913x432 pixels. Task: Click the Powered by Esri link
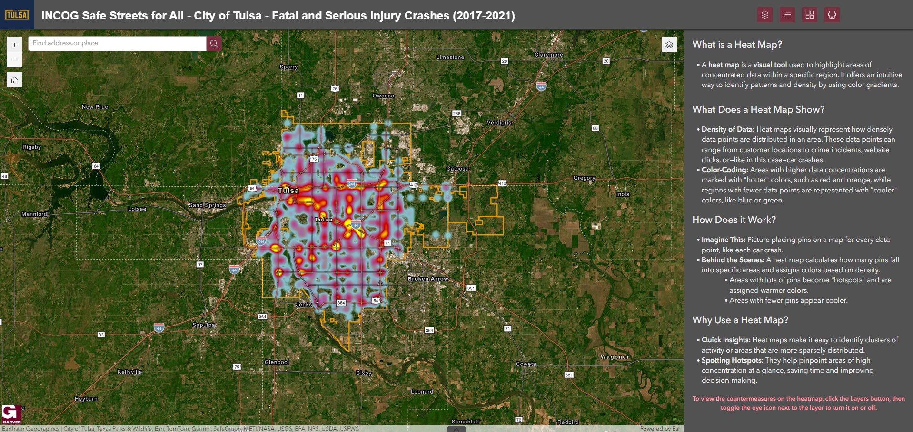[x=660, y=429]
